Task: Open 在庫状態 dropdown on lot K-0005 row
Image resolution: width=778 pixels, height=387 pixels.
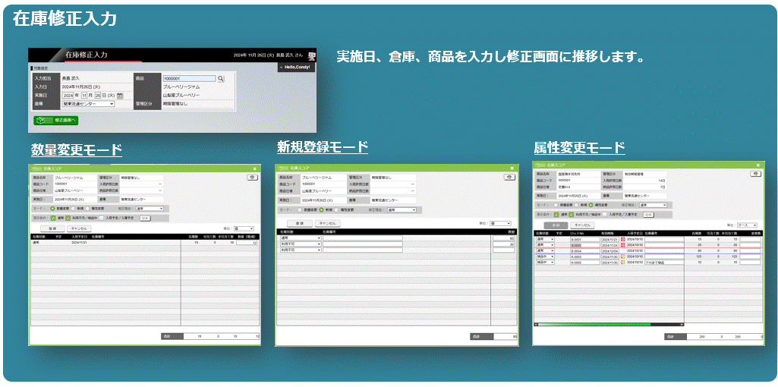Action: click(545, 263)
